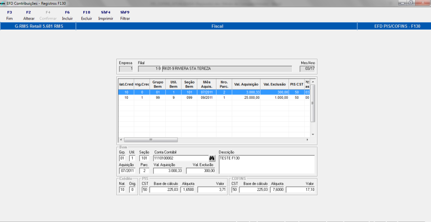The width and height of the screenshot is (431, 222).
Task: Click the Conta Contábil field 1110100002
Action: coord(181,158)
